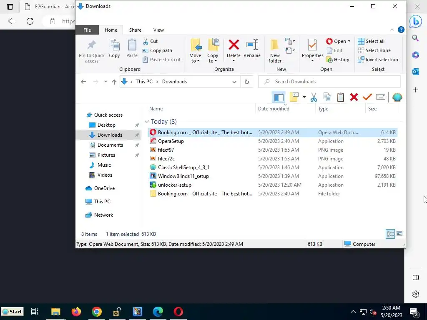
Task: Click Classic Shell orange checkmark properties icon
Action: click(x=367, y=97)
